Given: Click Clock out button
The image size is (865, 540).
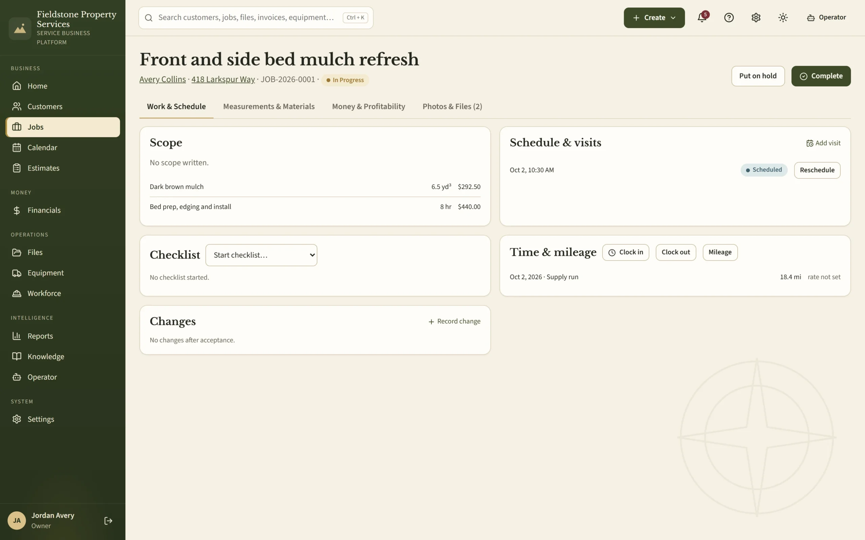Looking at the screenshot, I should point(675,252).
